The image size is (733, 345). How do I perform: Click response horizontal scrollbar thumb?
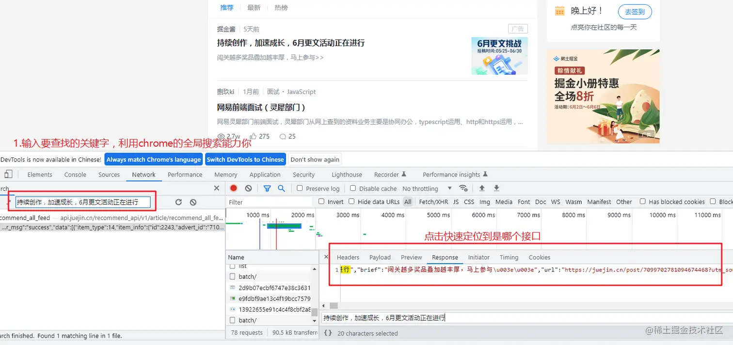pyautogui.click(x=334, y=306)
